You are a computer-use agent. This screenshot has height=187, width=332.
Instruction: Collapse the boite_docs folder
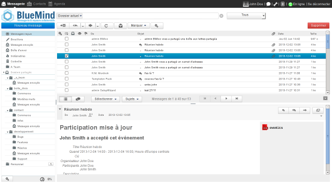[8, 89]
